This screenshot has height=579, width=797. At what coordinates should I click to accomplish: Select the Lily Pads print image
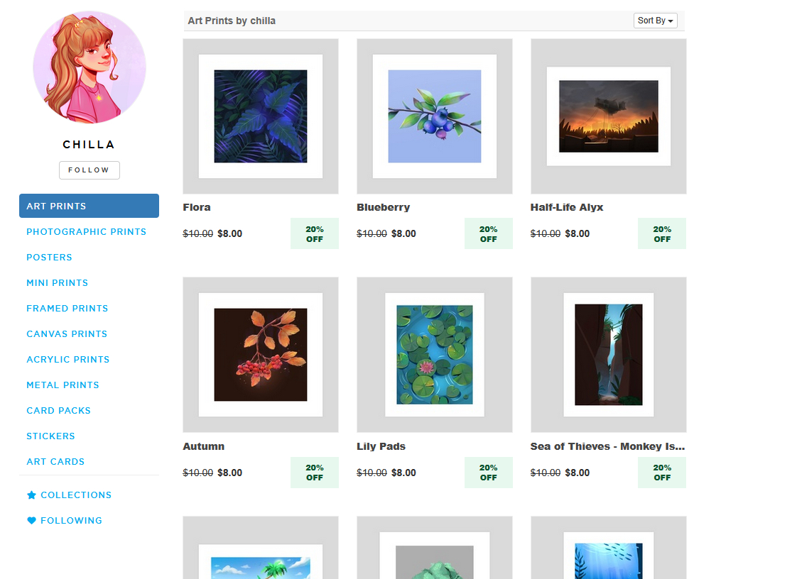(x=435, y=355)
